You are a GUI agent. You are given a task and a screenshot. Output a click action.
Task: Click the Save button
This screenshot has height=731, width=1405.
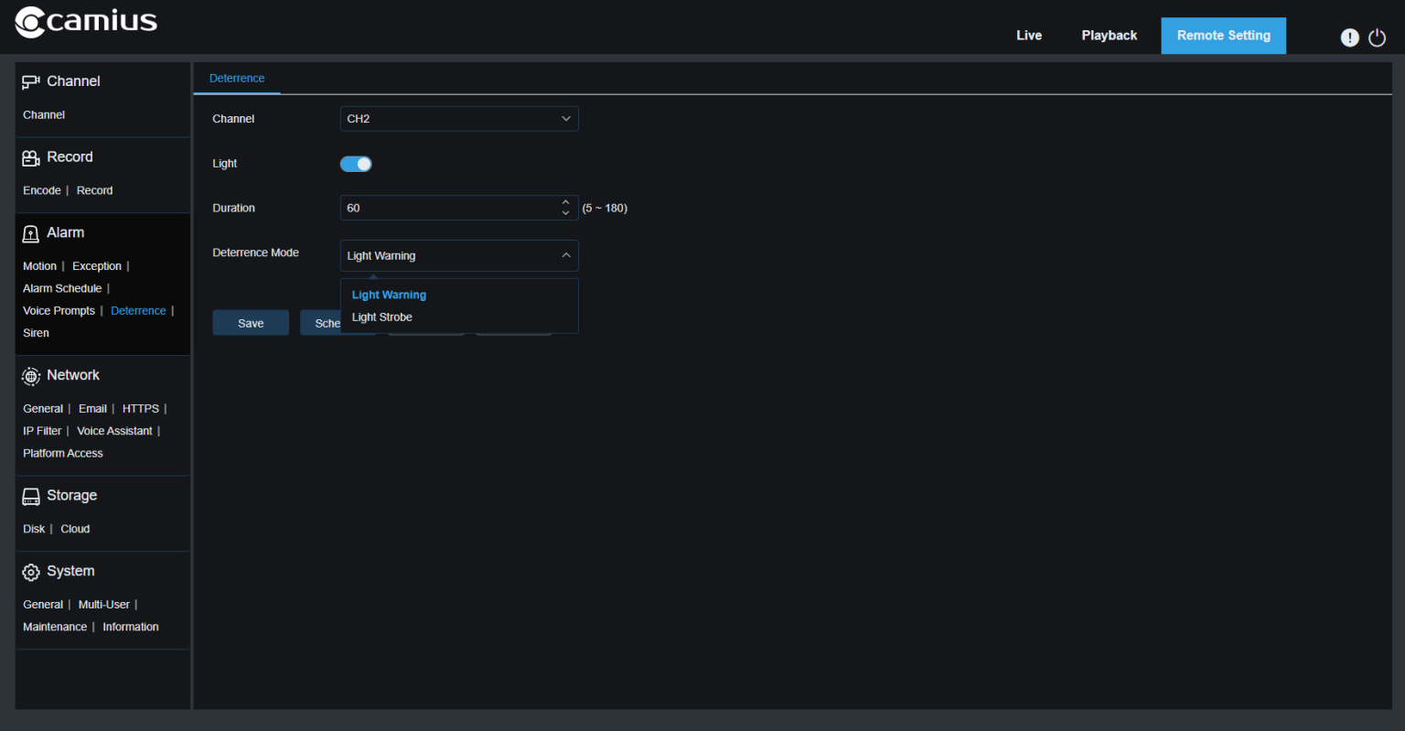pyautogui.click(x=251, y=323)
